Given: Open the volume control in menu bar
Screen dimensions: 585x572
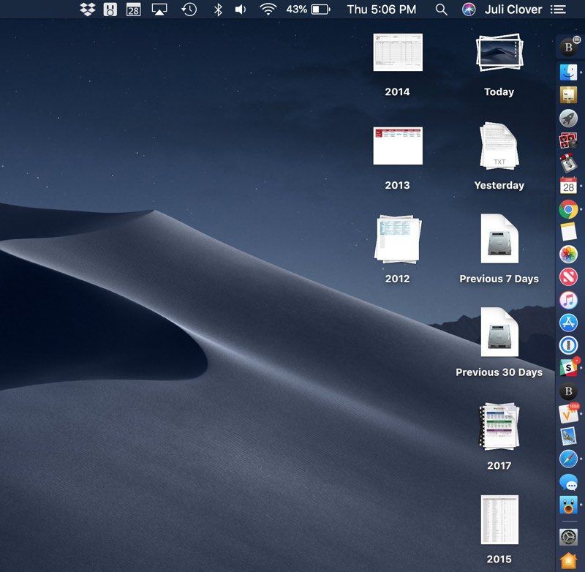Looking at the screenshot, I should coord(241,10).
